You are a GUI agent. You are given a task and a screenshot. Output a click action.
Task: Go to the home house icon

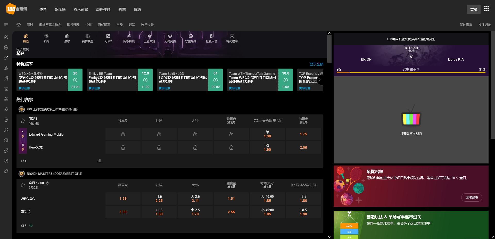(19, 25)
